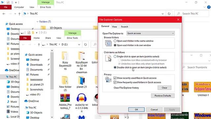The image size is (211, 119).
Task: Open the File menu in the D (E:) window
Action: pyautogui.click(x=25, y=38)
